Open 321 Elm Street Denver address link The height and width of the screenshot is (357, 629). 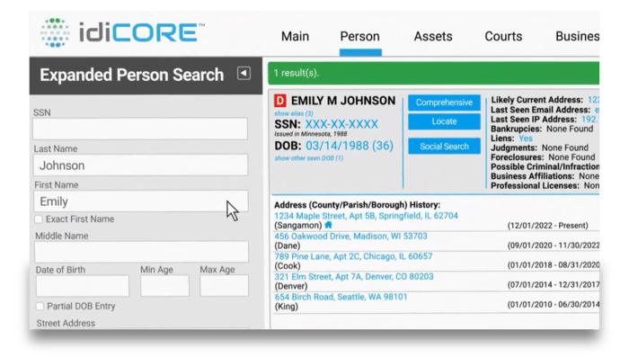(354, 277)
